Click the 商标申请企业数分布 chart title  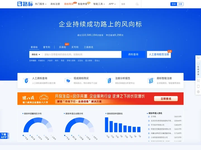click(x=74, y=114)
